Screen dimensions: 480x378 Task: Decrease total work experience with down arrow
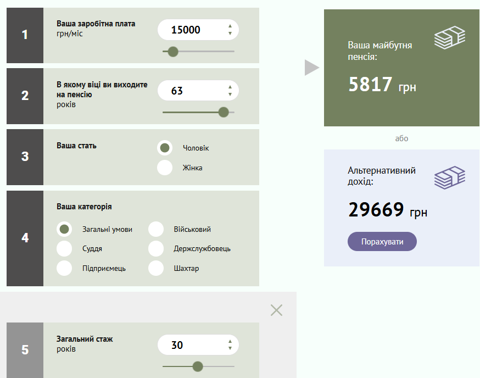(x=230, y=349)
